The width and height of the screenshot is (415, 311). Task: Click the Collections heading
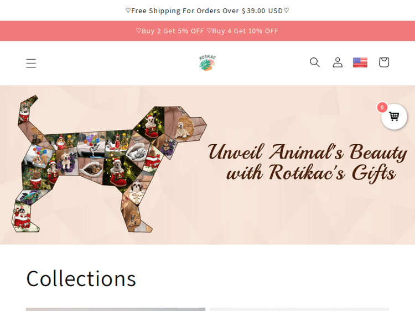pos(81,278)
